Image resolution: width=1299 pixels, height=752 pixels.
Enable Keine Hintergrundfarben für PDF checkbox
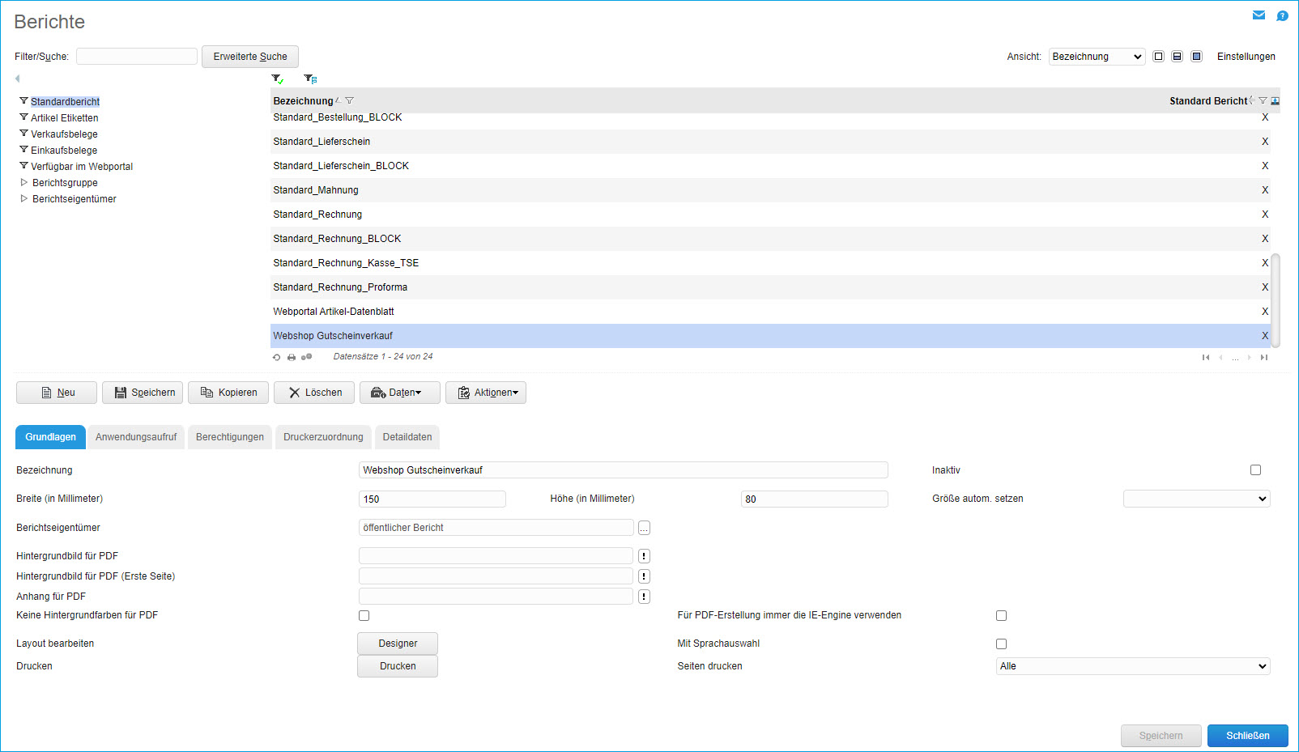point(364,616)
